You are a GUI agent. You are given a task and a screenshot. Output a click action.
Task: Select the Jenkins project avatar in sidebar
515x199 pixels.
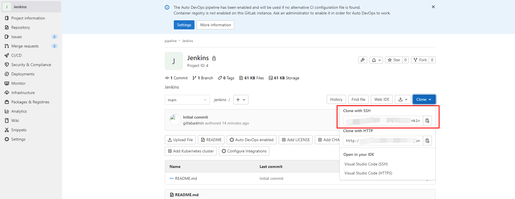click(x=7, y=7)
